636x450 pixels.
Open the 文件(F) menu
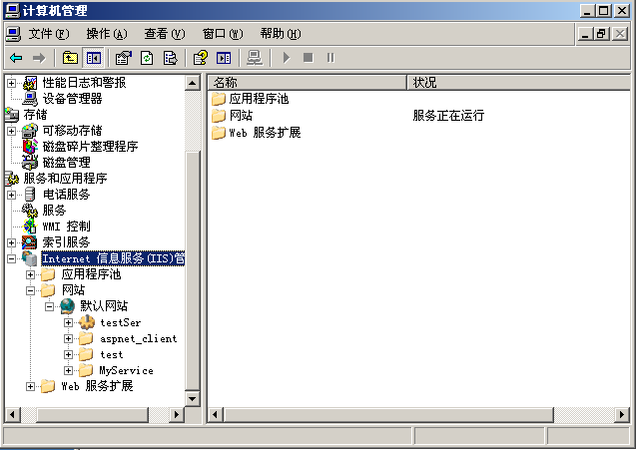click(48, 34)
